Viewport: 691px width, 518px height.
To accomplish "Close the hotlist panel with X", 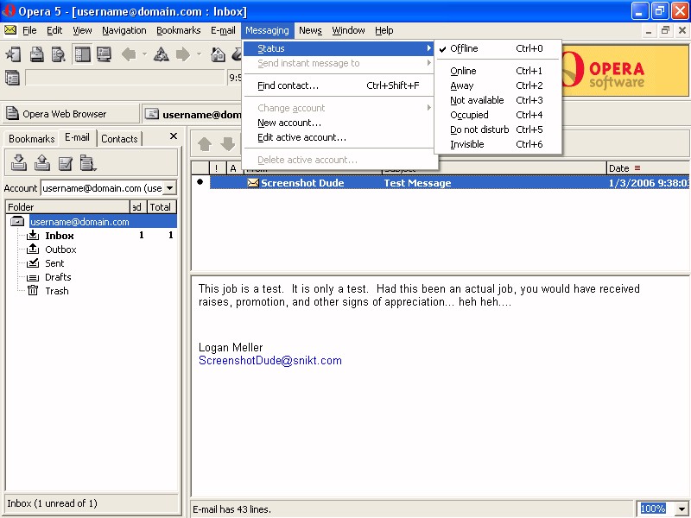I will tap(174, 136).
